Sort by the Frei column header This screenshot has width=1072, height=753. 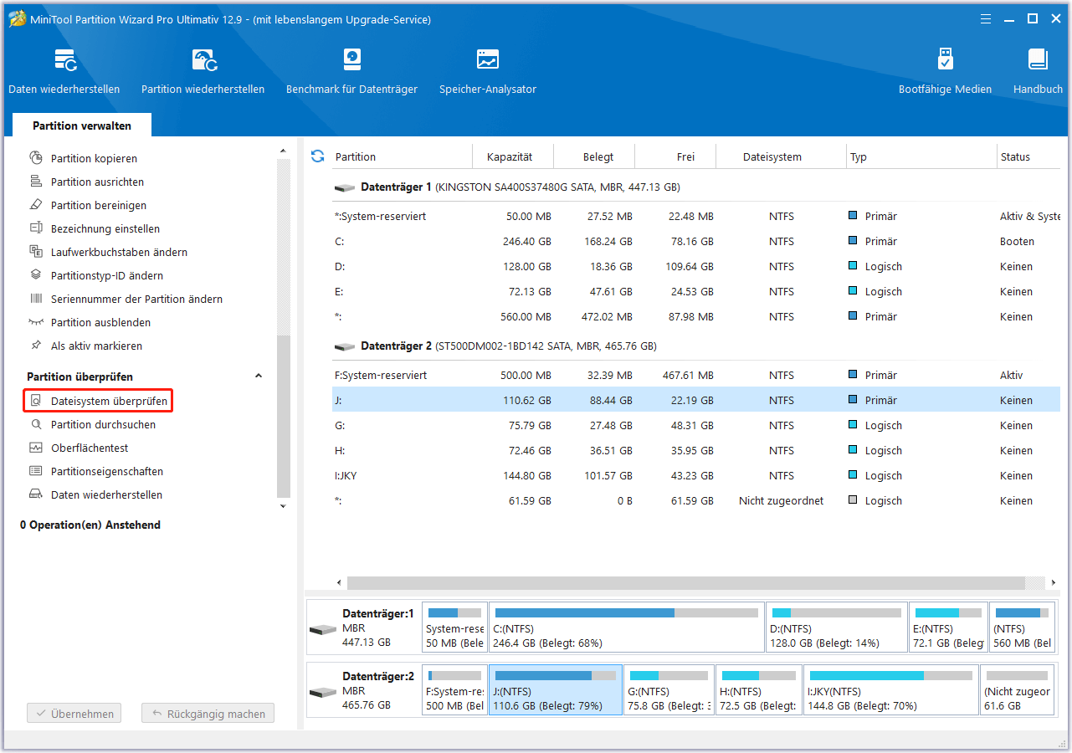pyautogui.click(x=686, y=156)
